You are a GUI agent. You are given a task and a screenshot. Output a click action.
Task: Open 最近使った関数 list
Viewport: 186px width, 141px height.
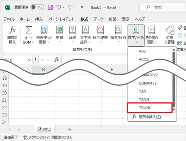(x=44, y=35)
